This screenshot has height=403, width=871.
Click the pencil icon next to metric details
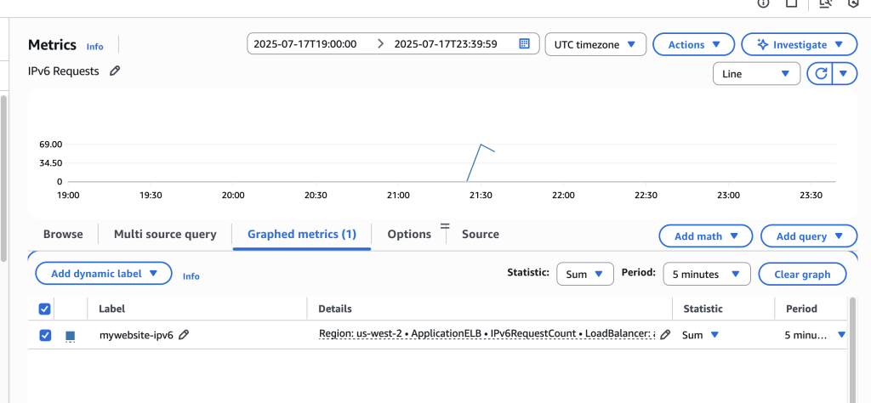point(665,335)
